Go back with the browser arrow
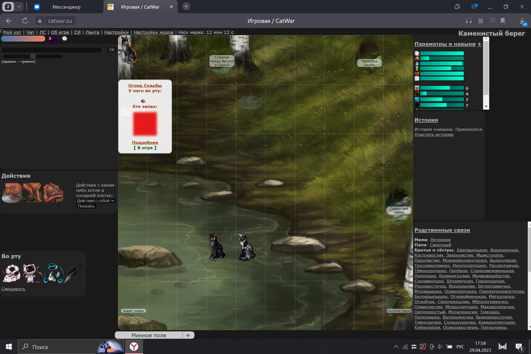This screenshot has width=531, height=354. point(9,21)
